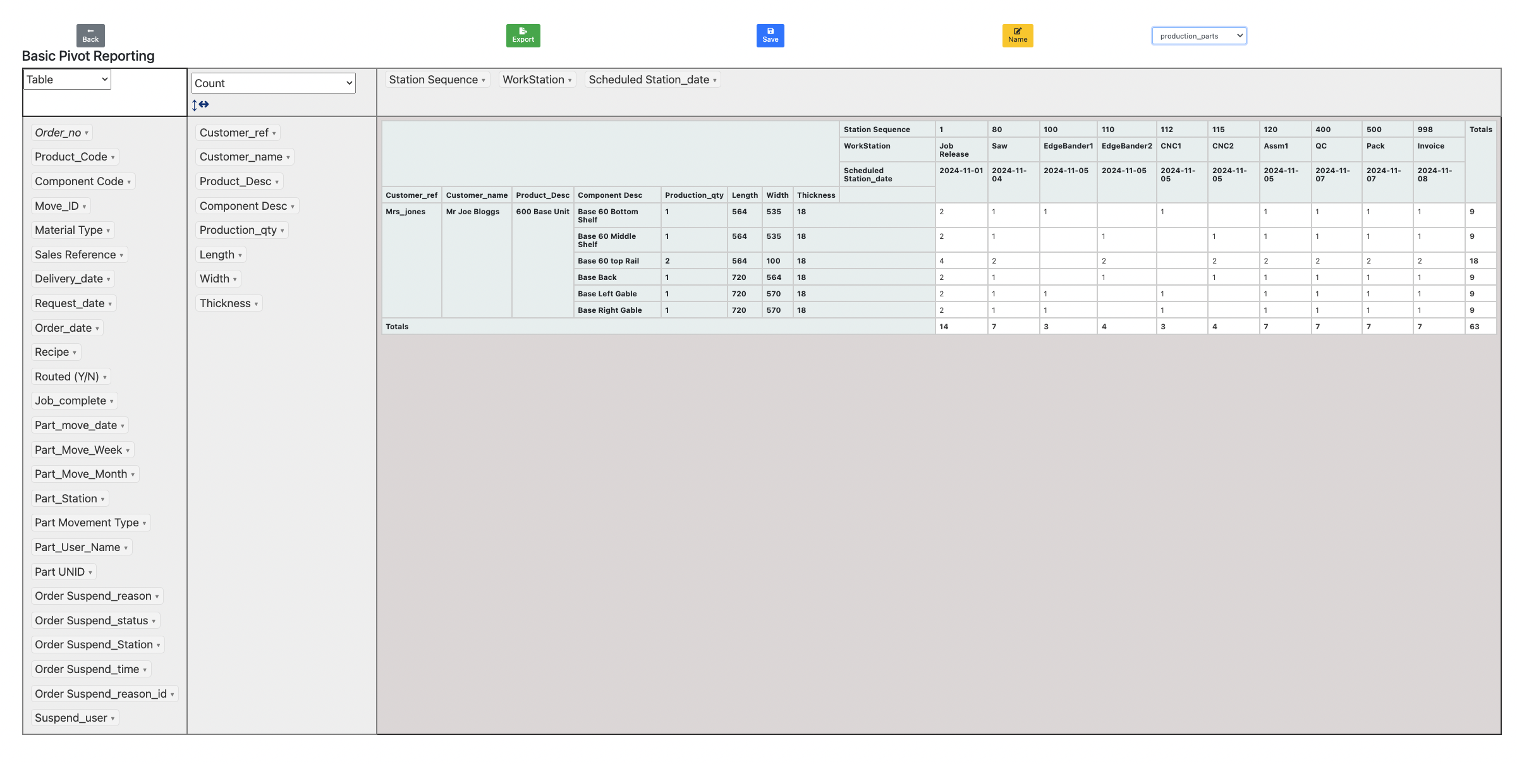Click the Back arrow button
The image size is (1517, 764).
pos(90,35)
